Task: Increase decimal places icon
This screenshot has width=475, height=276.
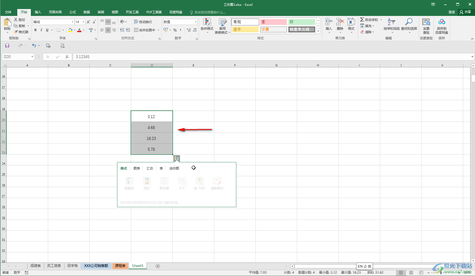Action: (x=189, y=30)
